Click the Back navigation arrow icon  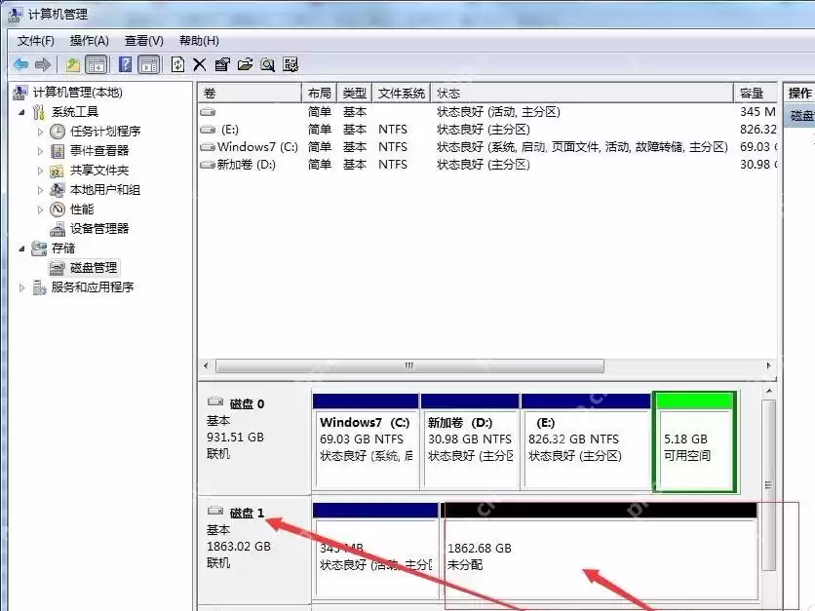coord(22,63)
